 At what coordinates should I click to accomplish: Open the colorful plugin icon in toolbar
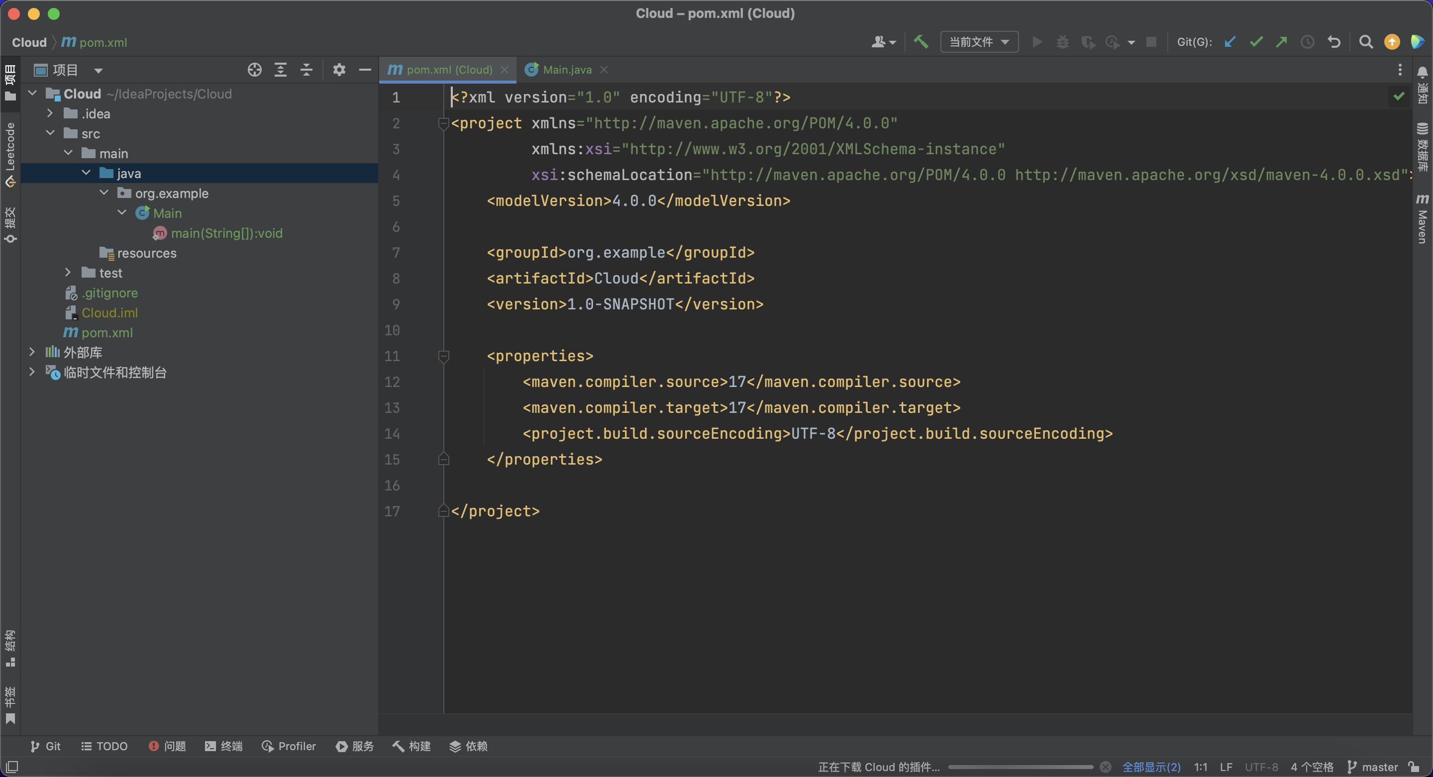(x=1418, y=42)
